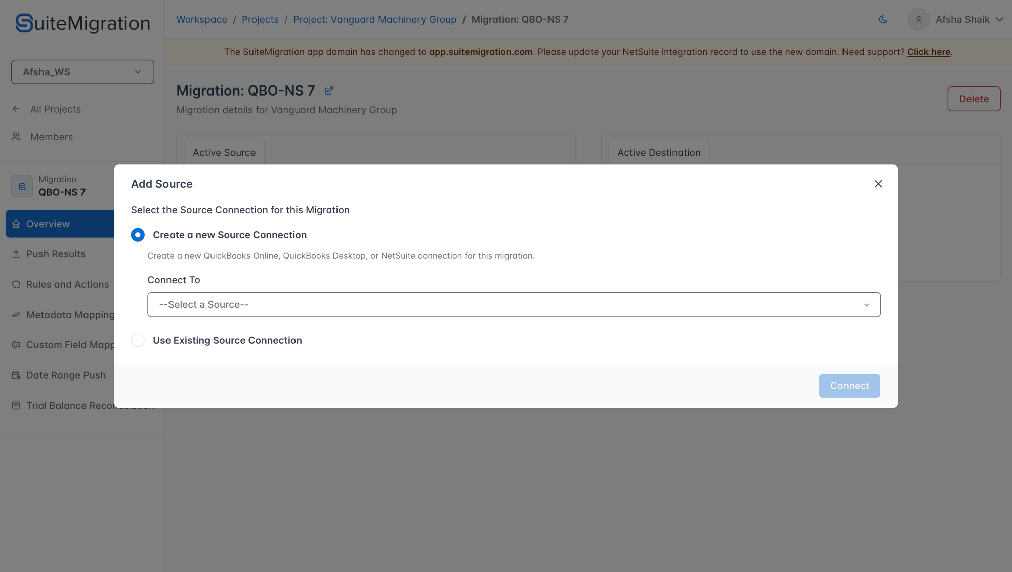
Task: Open the Afsha_WS workspace dropdown
Action: point(82,72)
